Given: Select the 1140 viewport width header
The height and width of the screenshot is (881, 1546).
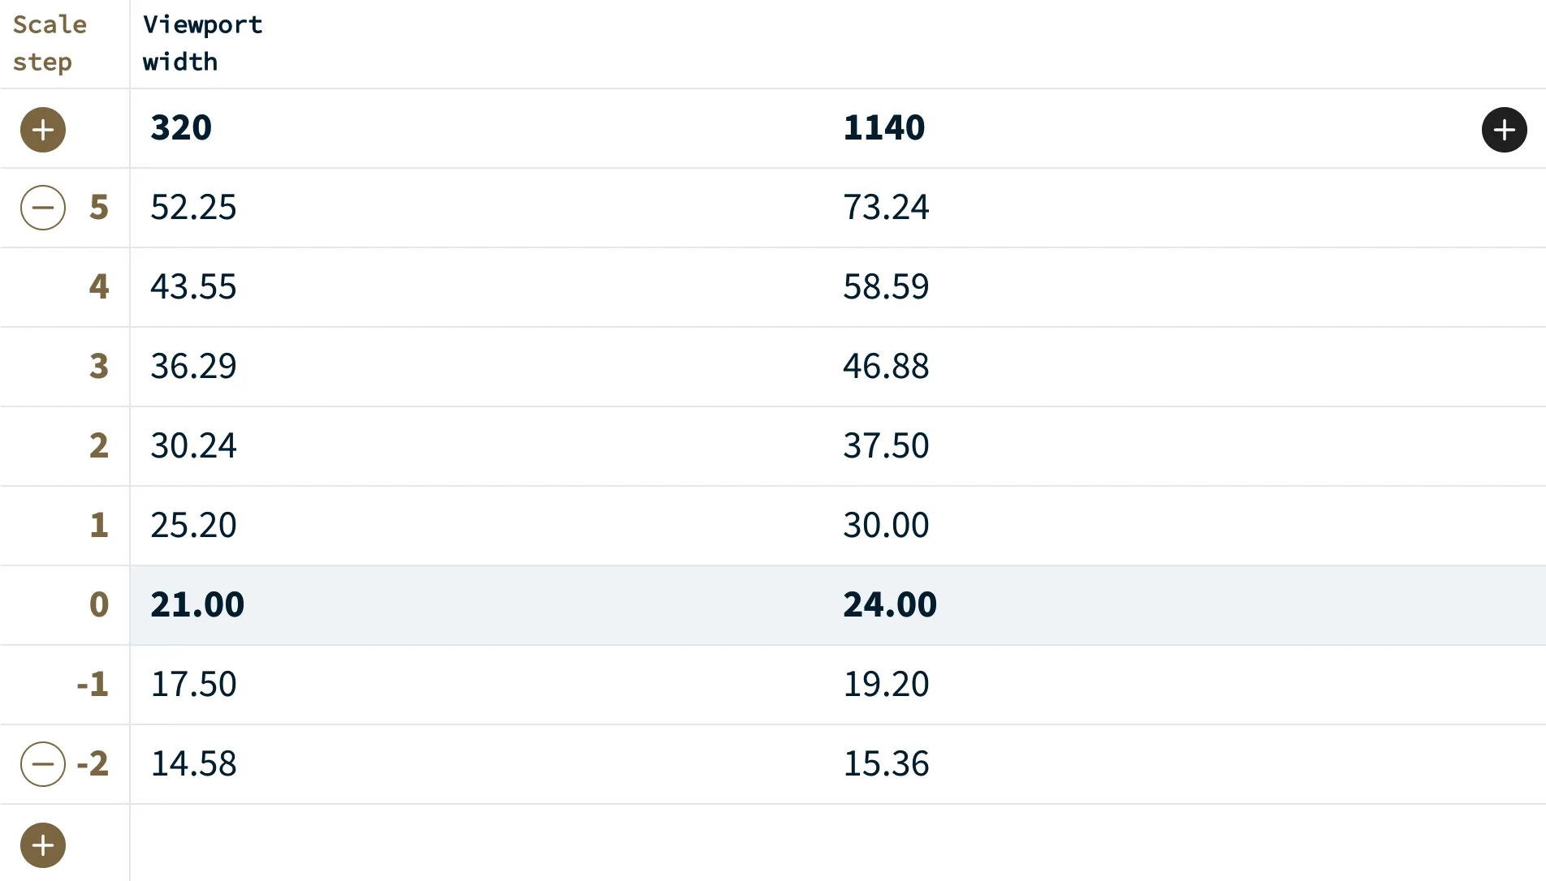Looking at the screenshot, I should coord(883,128).
